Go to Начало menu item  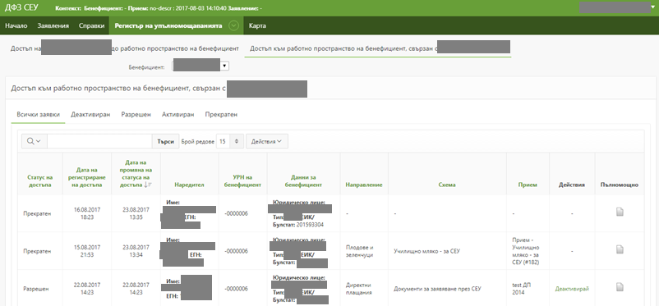pos(16,25)
